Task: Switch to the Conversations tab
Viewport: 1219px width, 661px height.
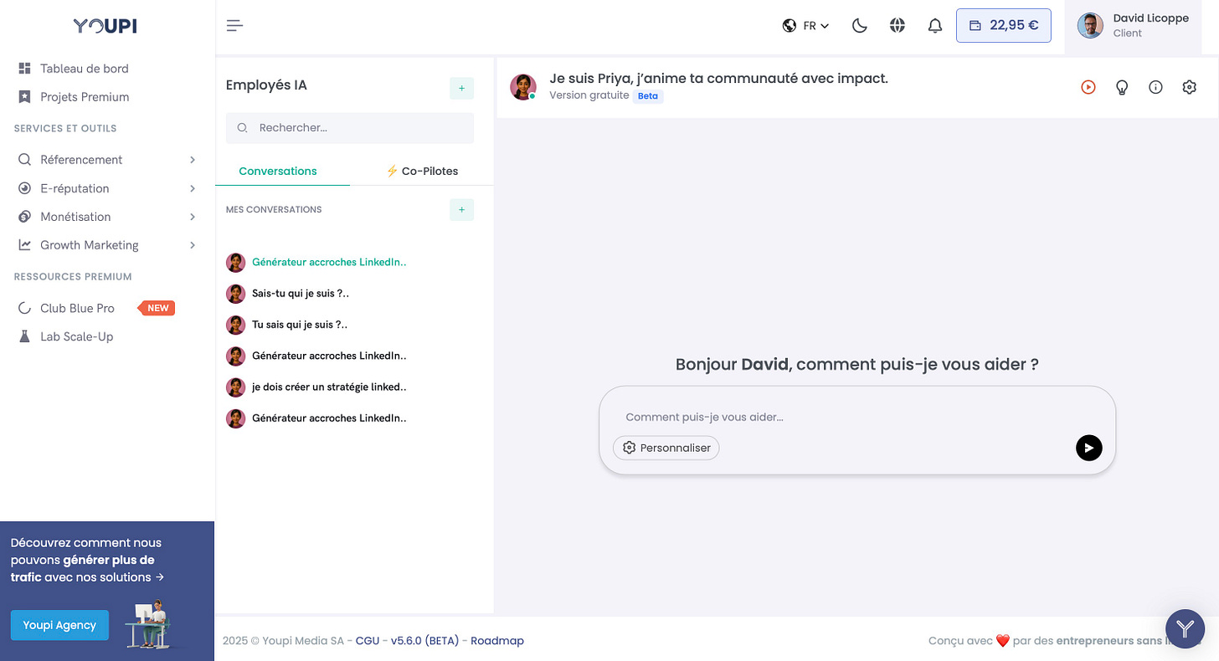Action: tap(279, 171)
